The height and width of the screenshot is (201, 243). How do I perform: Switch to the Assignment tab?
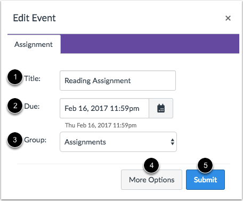[x=34, y=44]
